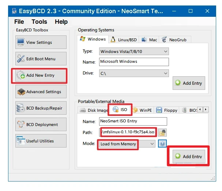Click the Microsoft Windows name field
The image size is (222, 191).
pyautogui.click(x=134, y=62)
